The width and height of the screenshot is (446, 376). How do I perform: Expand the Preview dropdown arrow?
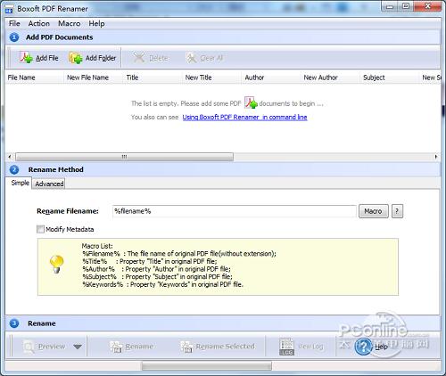[x=78, y=347]
